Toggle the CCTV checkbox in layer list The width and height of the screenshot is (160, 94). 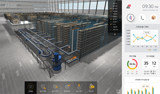pos(111,24)
